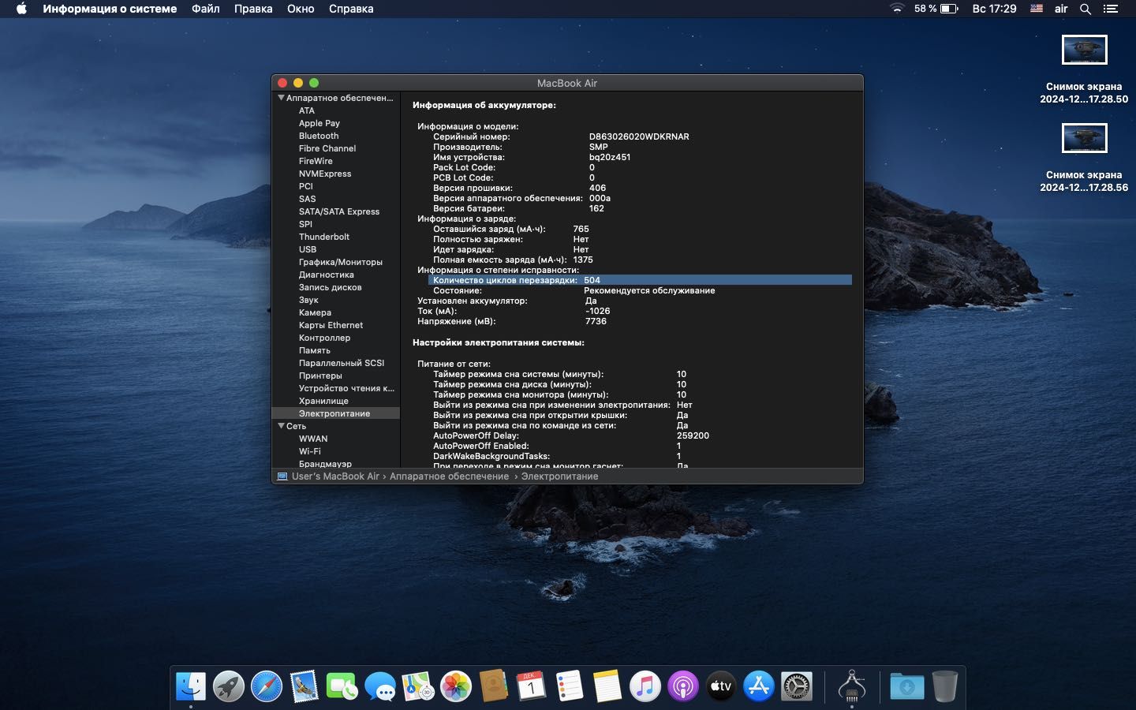Select FireWire in the sidebar
The height and width of the screenshot is (710, 1136).
click(x=316, y=161)
